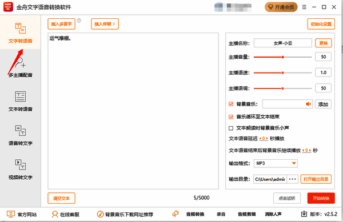Expand the 插入停顿 options
The image size is (343, 222).
click(105, 24)
